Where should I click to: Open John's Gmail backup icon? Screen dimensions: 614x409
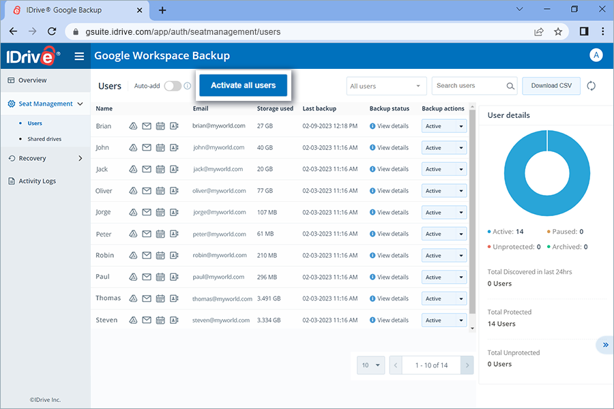click(x=146, y=147)
